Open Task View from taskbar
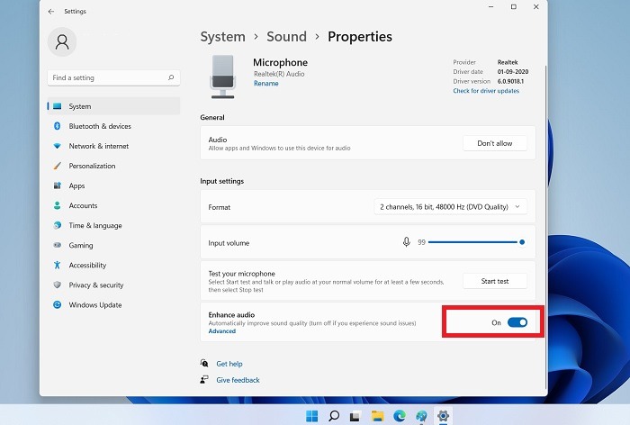Viewport: 630px width, 425px height. tap(355, 416)
